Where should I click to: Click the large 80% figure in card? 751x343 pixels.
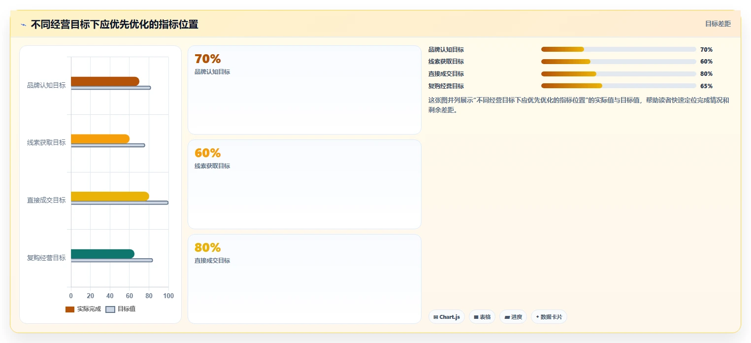click(x=207, y=247)
